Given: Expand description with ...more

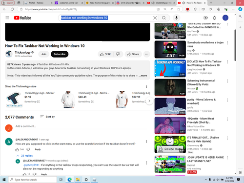Looking at the screenshot, I should [x=143, y=76].
